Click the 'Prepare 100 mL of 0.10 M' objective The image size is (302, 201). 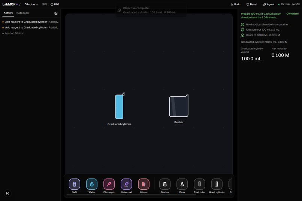(261, 16)
